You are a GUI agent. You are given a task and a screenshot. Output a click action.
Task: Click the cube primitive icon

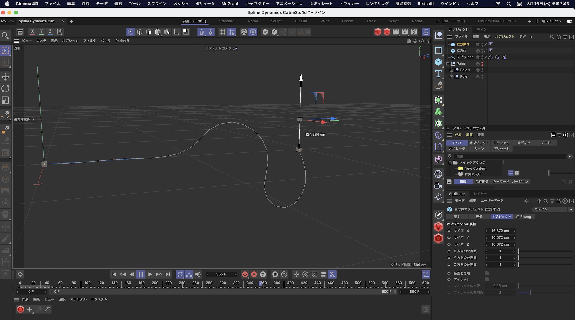[x=438, y=62]
